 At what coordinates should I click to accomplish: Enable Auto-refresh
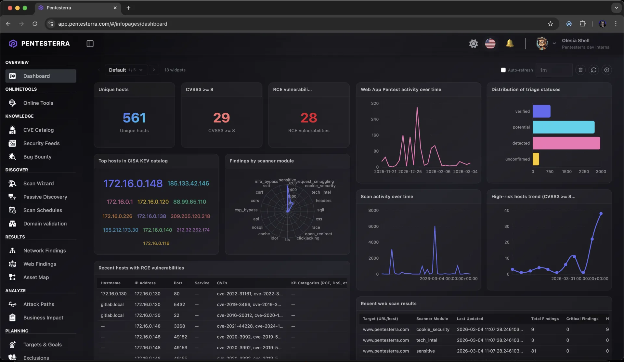(503, 70)
